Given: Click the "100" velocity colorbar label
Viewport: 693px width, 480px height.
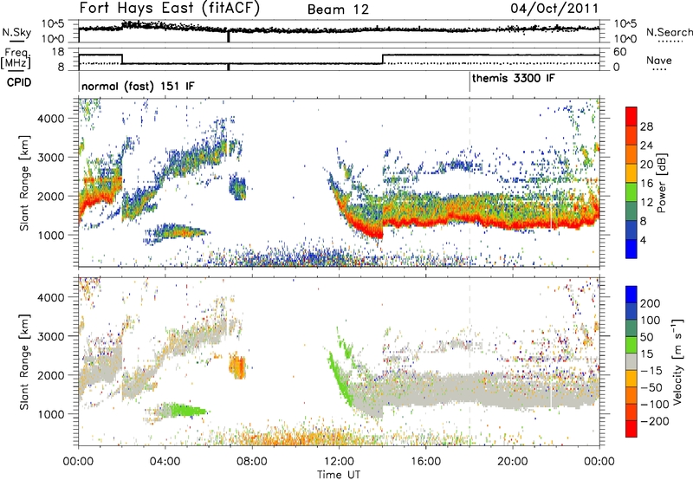Looking at the screenshot, I should coord(651,321).
